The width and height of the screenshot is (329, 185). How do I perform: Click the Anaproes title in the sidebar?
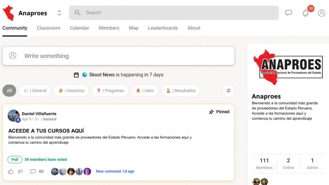point(266,96)
